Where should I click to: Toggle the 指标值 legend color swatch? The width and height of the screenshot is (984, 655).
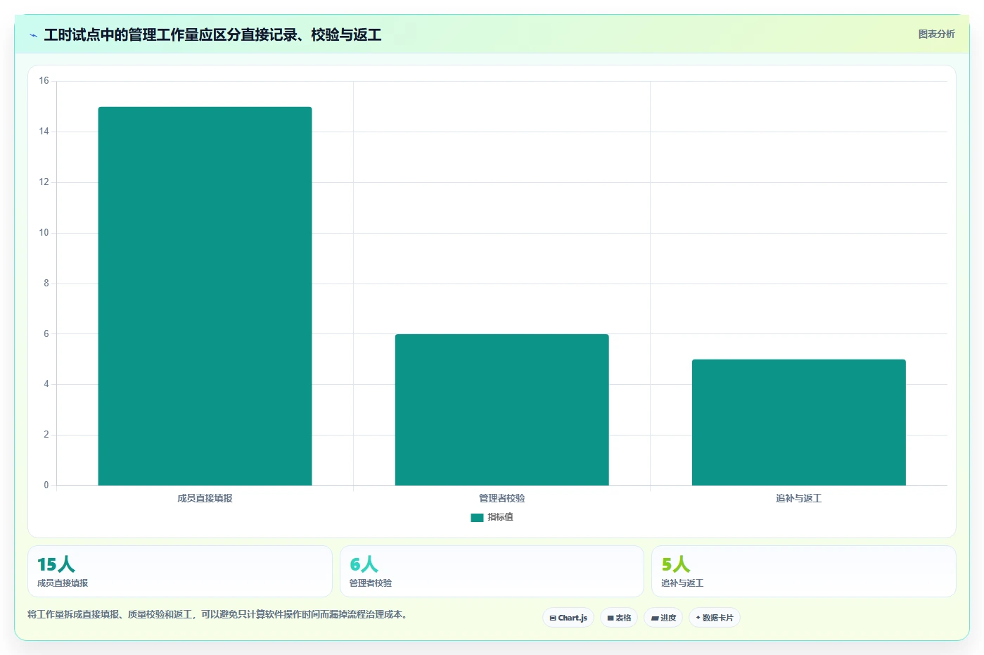pos(477,517)
